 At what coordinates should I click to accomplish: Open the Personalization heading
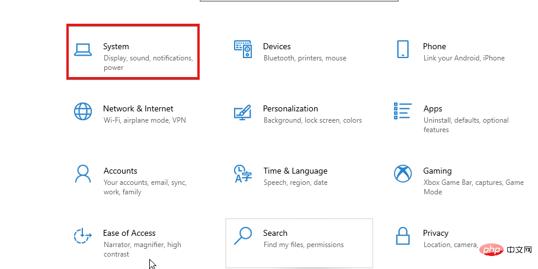click(290, 109)
